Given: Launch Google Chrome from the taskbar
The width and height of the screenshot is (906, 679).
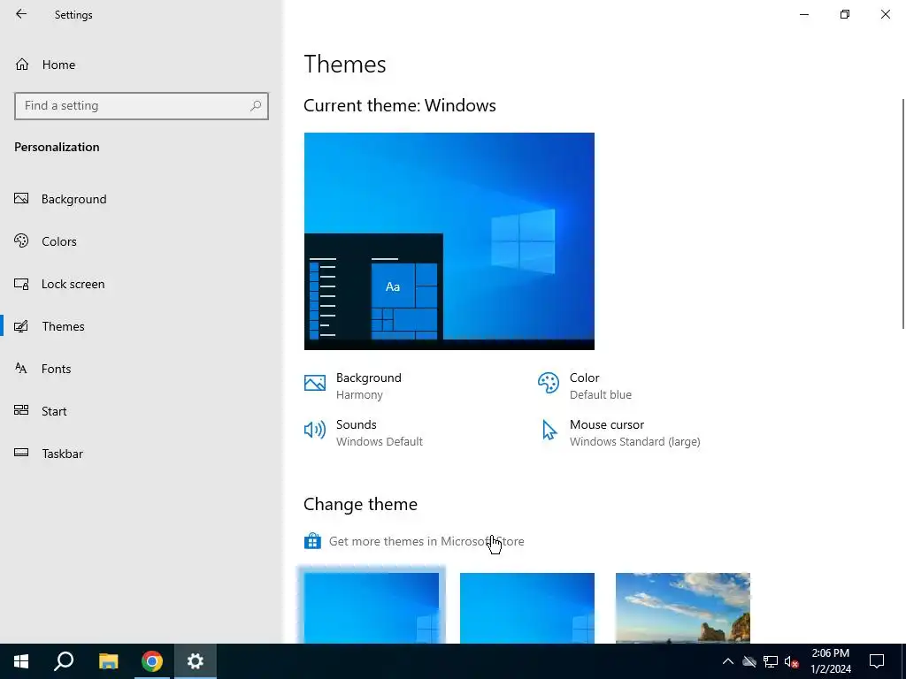Looking at the screenshot, I should (152, 661).
